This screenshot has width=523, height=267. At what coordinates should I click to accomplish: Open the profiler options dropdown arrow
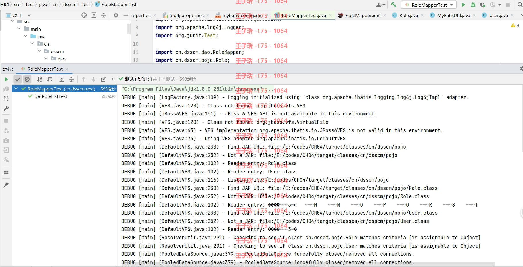(500, 5)
